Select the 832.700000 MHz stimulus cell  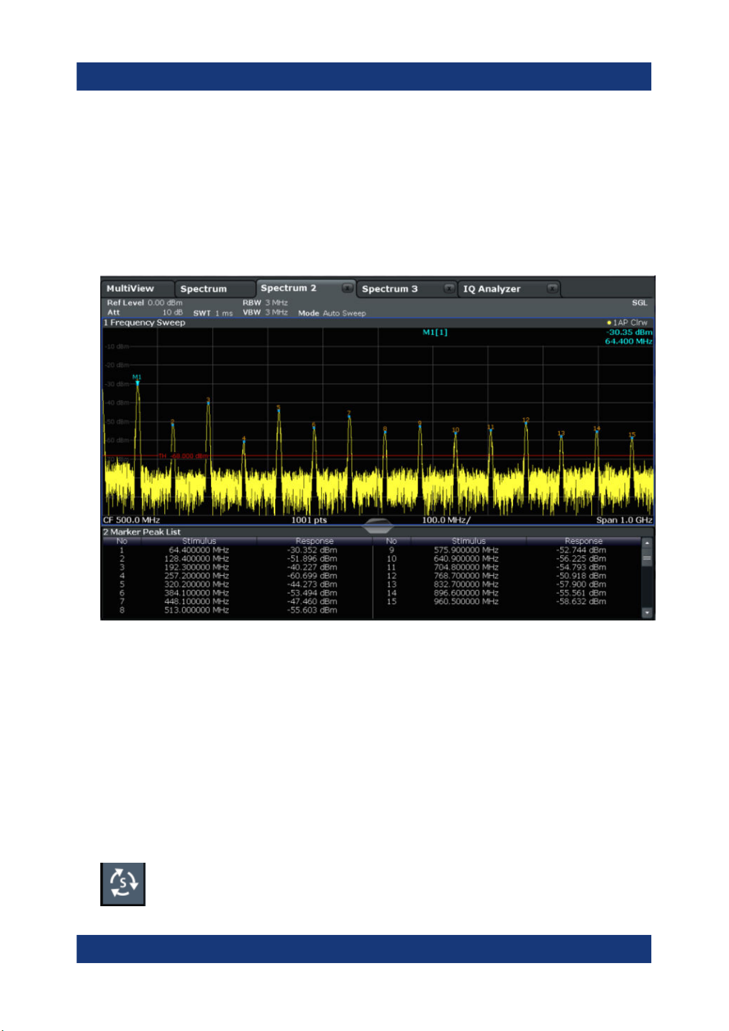click(466, 584)
